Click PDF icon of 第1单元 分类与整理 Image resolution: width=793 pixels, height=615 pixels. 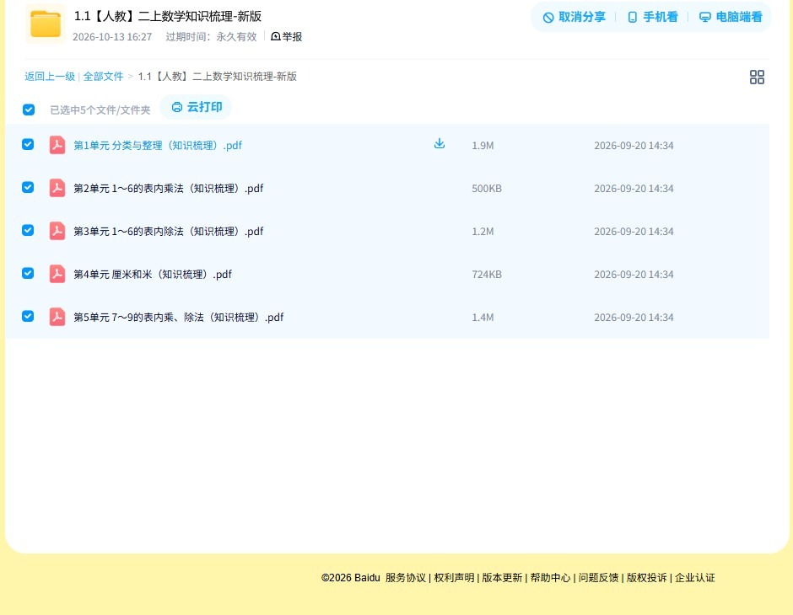tap(57, 145)
